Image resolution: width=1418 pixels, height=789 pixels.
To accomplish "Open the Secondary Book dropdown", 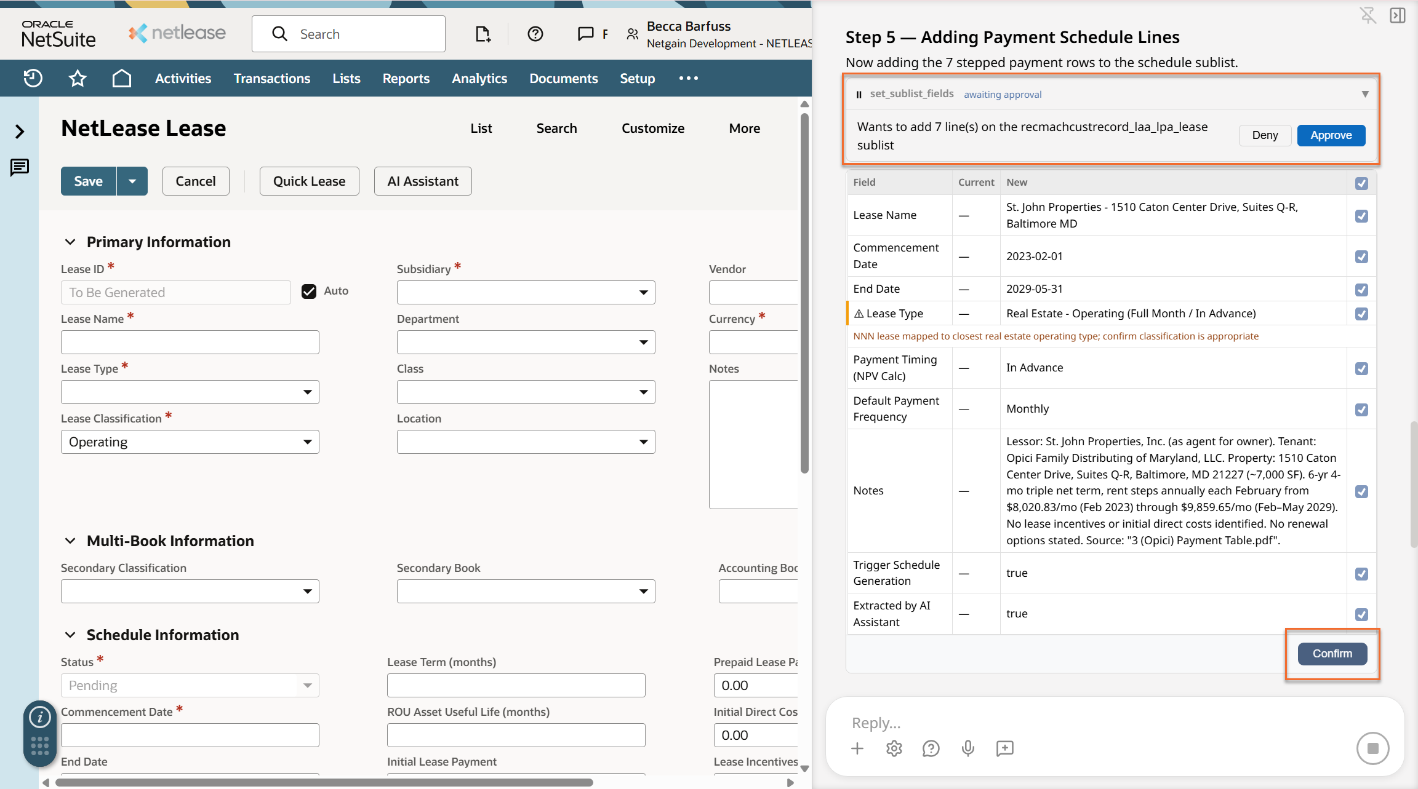I will [x=526, y=591].
